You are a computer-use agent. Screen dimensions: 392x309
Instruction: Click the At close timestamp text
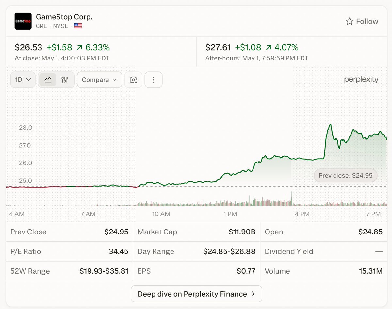(x=62, y=58)
